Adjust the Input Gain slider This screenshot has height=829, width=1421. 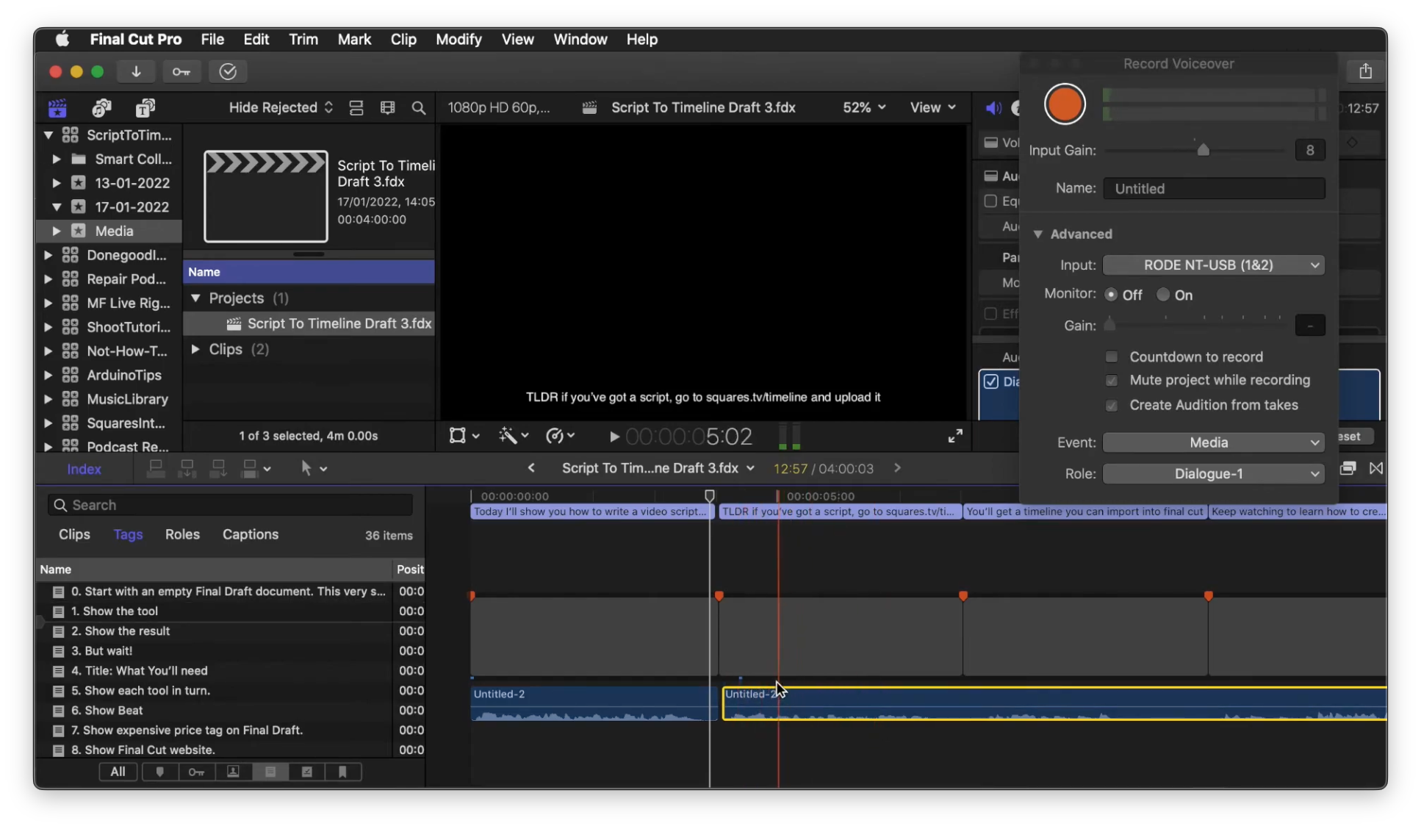point(1203,150)
